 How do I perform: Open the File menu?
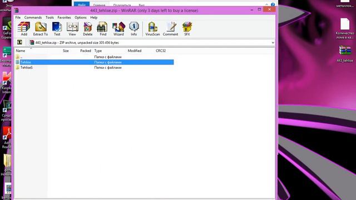pyautogui.click(x=18, y=17)
